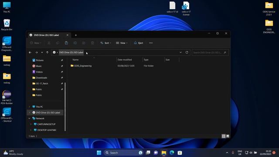The height and width of the screenshot is (157, 279).
Task: Open the ENG UK language switcher
Action: point(240,153)
